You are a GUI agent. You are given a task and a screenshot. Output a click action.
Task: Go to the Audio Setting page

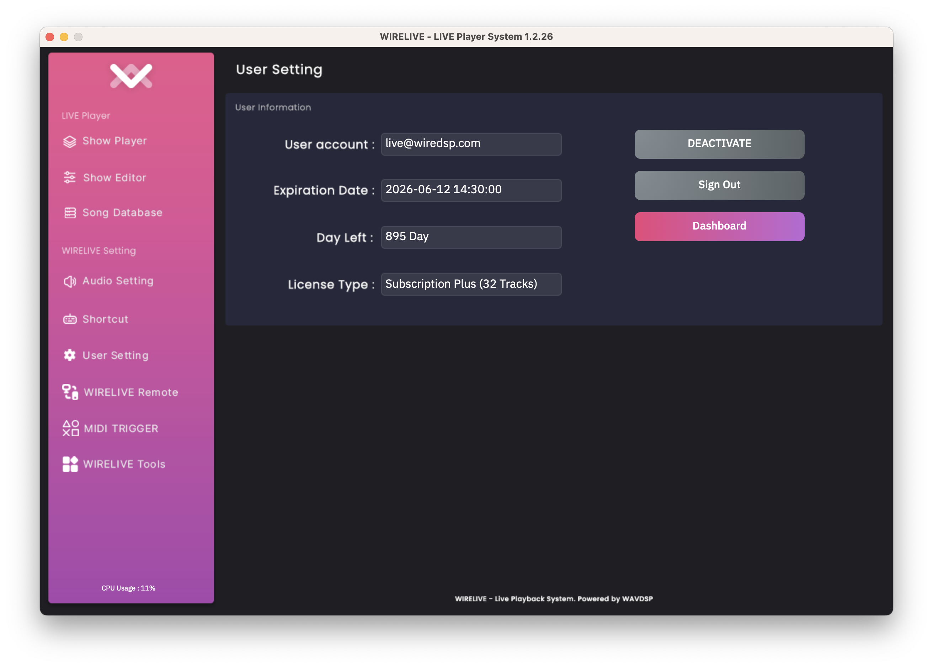pyautogui.click(x=118, y=281)
